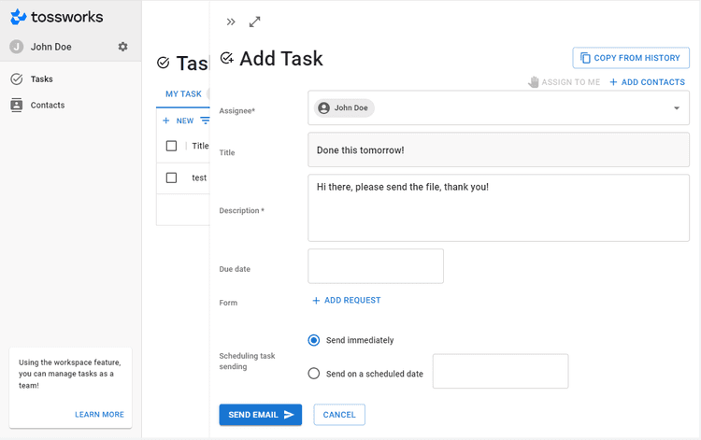Image resolution: width=701 pixels, height=440 pixels.
Task: Click ADD CONTACTS link
Action: pos(647,82)
